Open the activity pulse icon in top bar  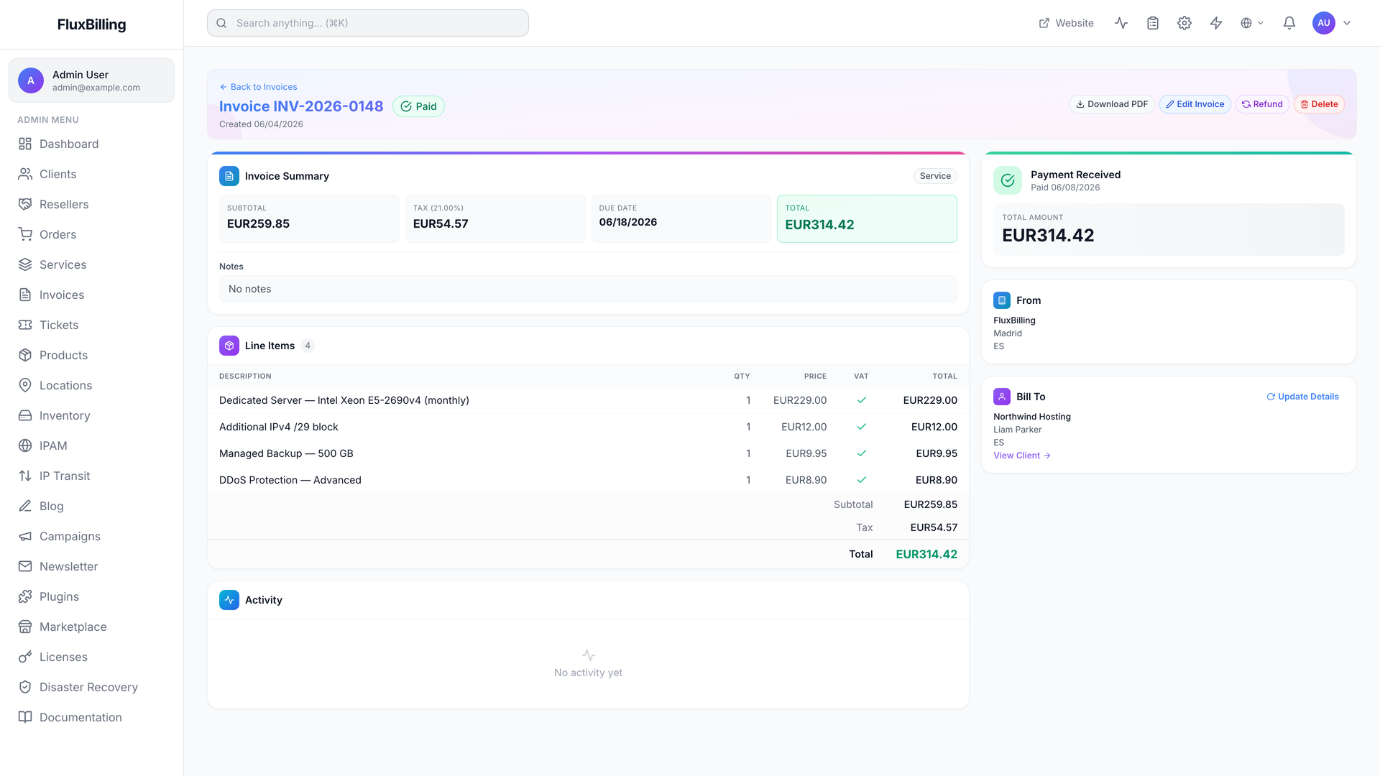coord(1121,23)
